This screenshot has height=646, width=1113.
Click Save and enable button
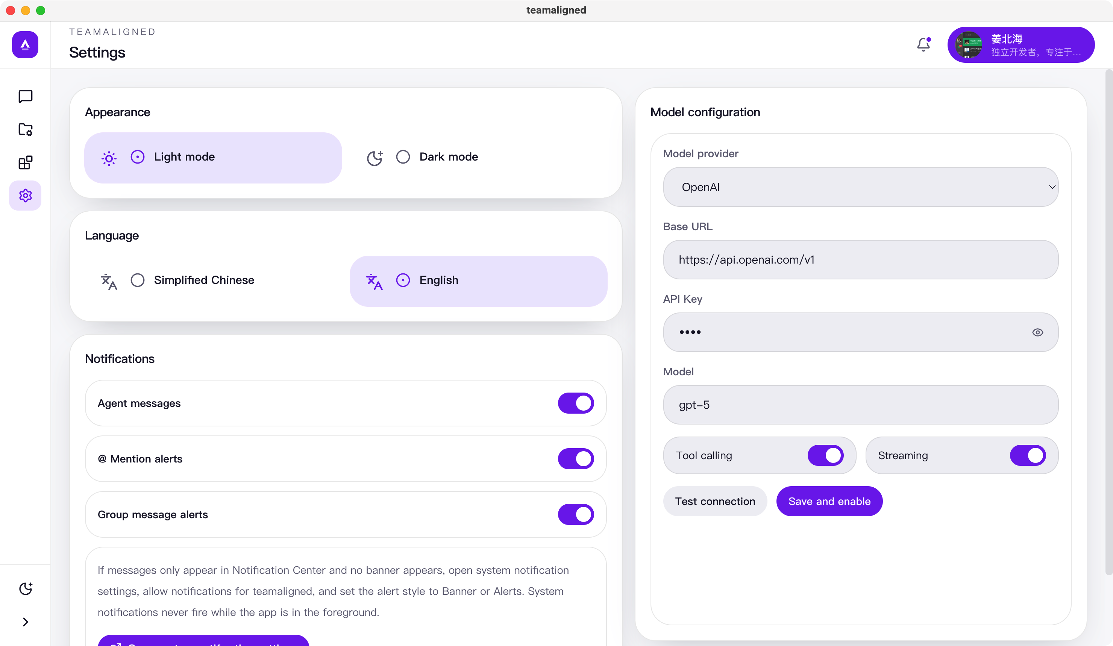pyautogui.click(x=829, y=501)
